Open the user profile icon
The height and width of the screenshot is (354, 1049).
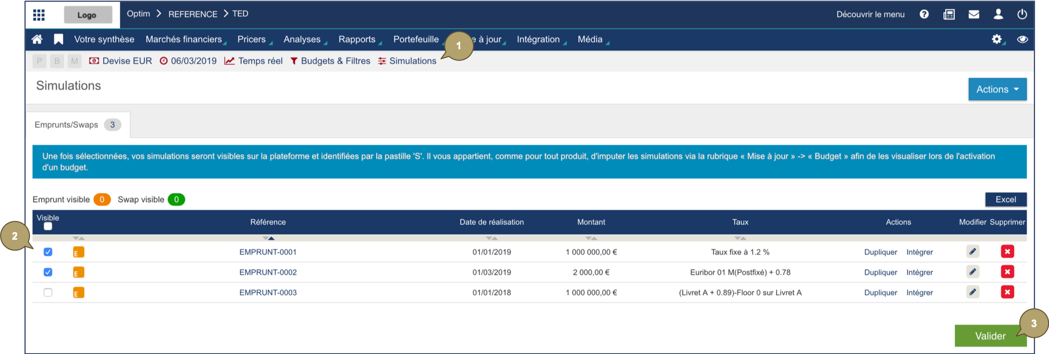click(x=998, y=14)
